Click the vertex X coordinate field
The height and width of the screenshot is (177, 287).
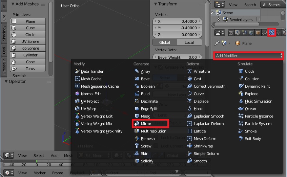(x=177, y=21)
